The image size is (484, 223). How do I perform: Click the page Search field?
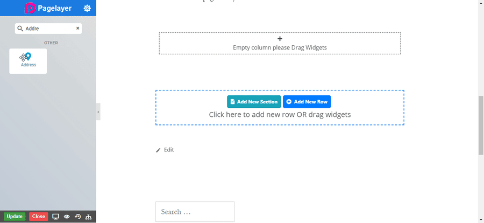[x=195, y=212]
